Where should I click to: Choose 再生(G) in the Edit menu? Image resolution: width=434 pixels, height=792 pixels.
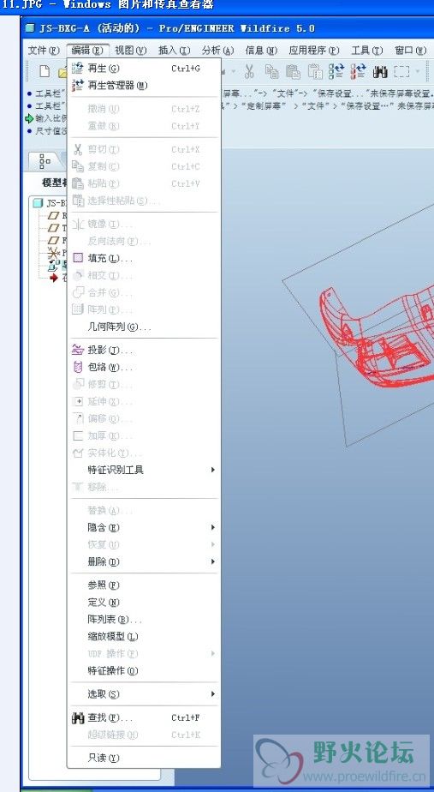(145, 69)
